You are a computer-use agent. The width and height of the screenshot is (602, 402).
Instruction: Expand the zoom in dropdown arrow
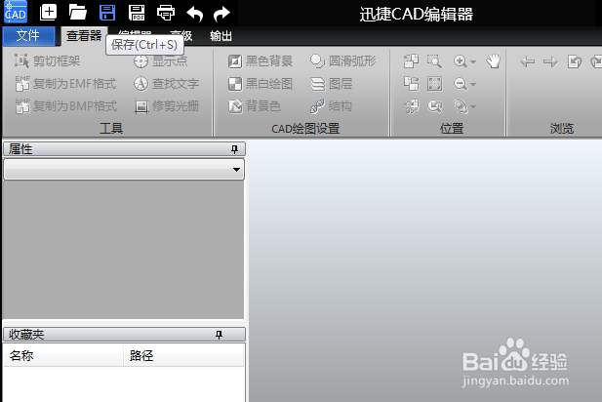click(x=473, y=61)
